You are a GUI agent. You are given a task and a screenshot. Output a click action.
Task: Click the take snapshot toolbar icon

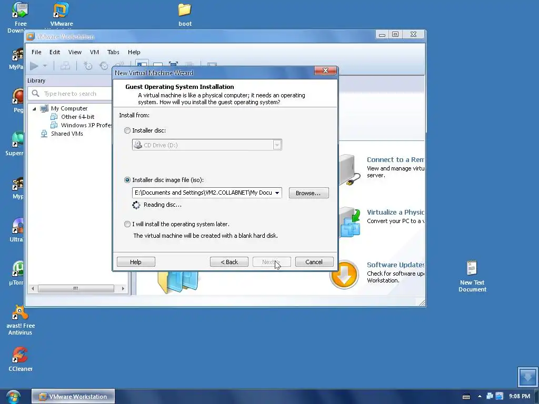tap(88, 66)
